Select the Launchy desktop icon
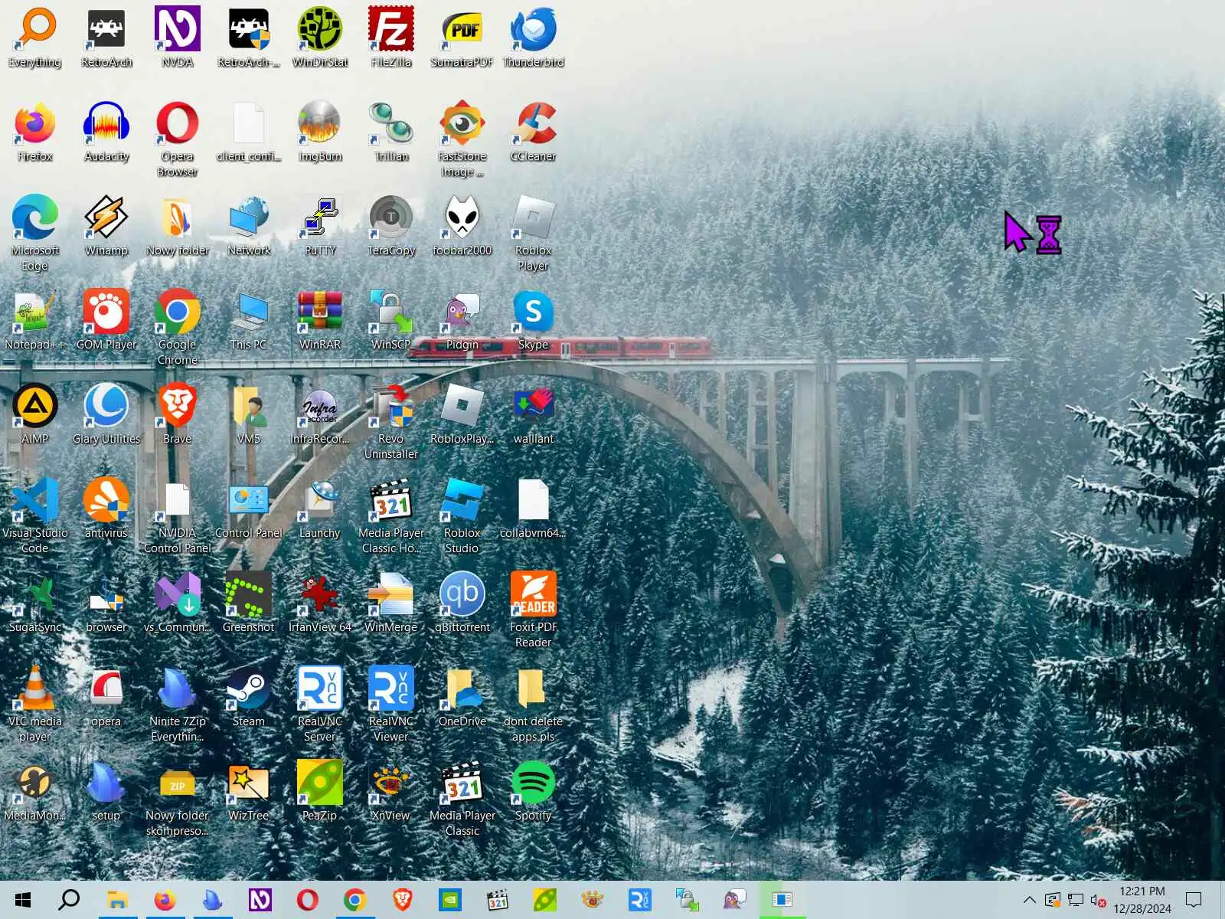The width and height of the screenshot is (1225, 919). (320, 508)
